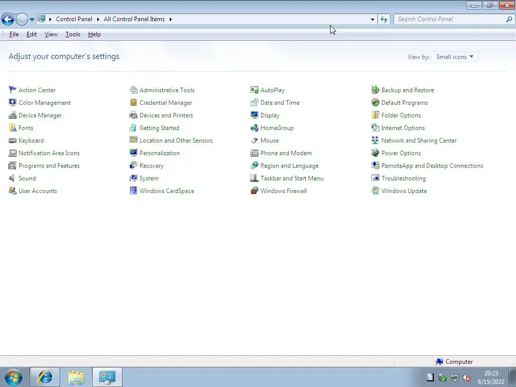The height and width of the screenshot is (387, 516).
Task: Open the File menu
Action: point(14,34)
